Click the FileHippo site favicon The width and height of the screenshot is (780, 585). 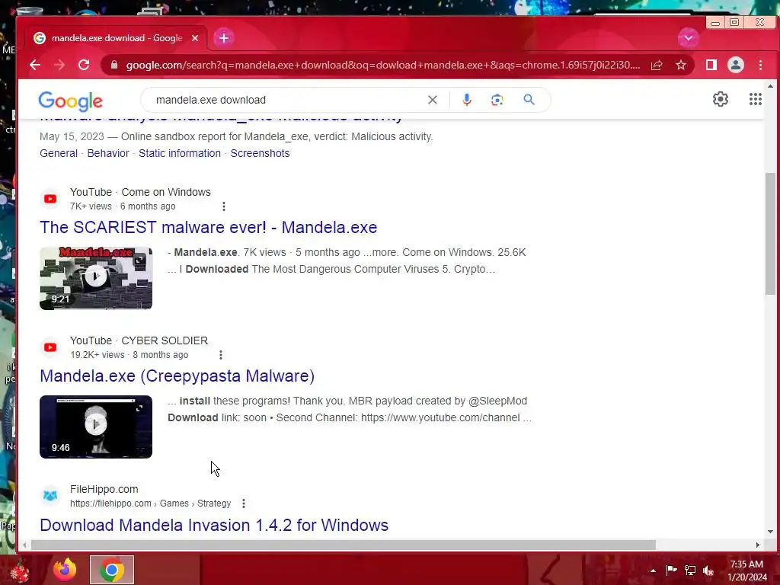tap(50, 496)
